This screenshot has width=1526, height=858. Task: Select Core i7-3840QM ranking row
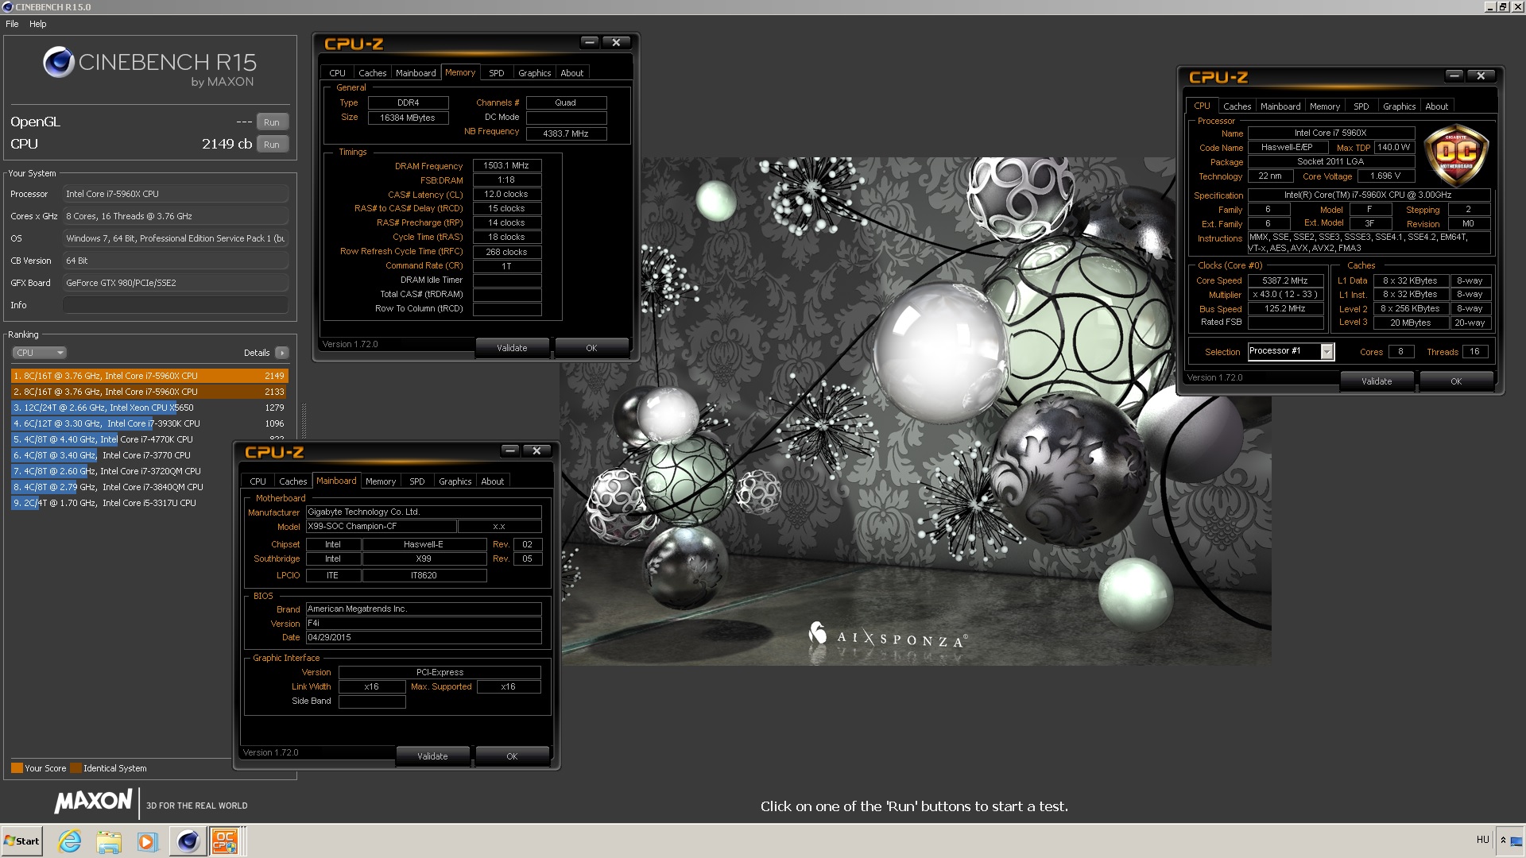[x=121, y=487]
